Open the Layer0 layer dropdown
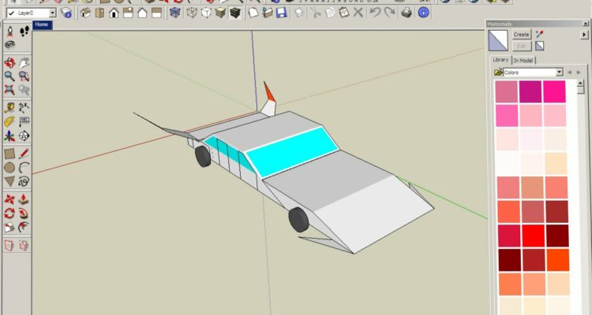592x315 pixels. click(x=52, y=13)
